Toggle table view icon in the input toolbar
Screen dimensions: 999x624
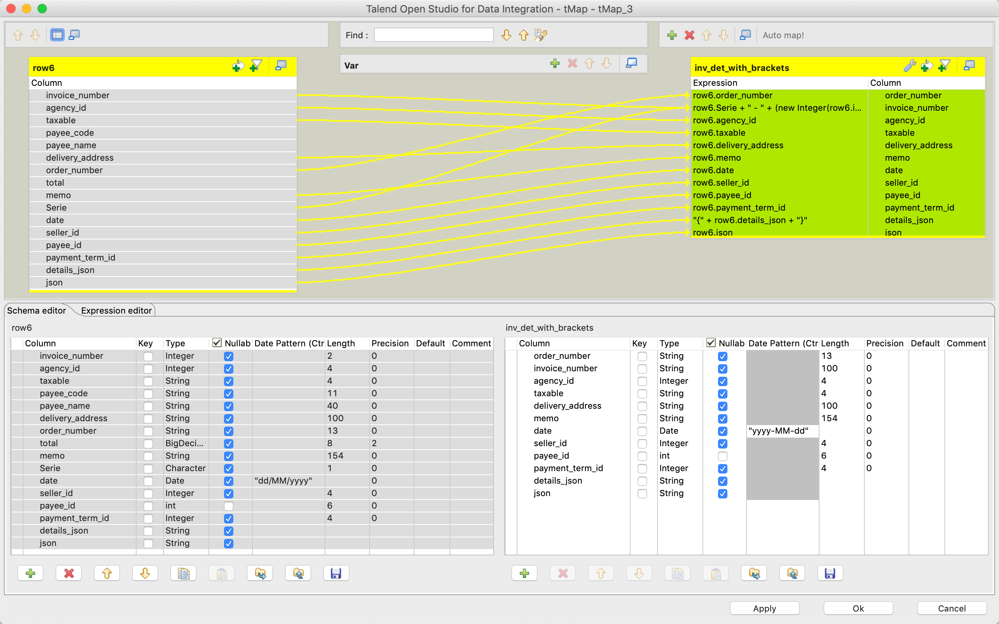(x=57, y=35)
